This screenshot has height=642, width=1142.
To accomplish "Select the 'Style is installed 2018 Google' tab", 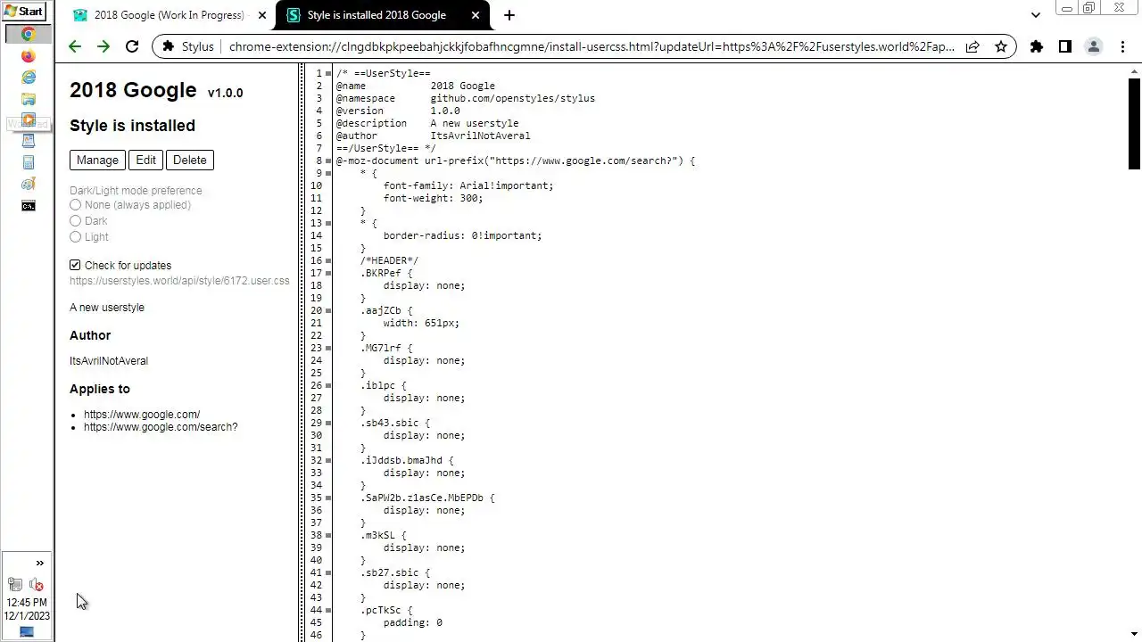I will click(x=384, y=15).
